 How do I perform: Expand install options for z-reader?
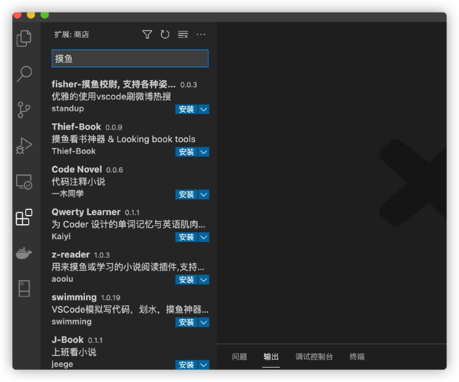pos(204,280)
